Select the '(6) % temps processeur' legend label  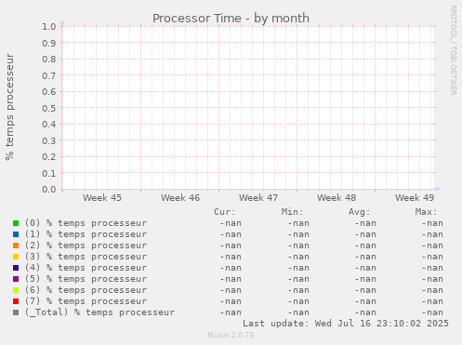pyautogui.click(x=86, y=290)
